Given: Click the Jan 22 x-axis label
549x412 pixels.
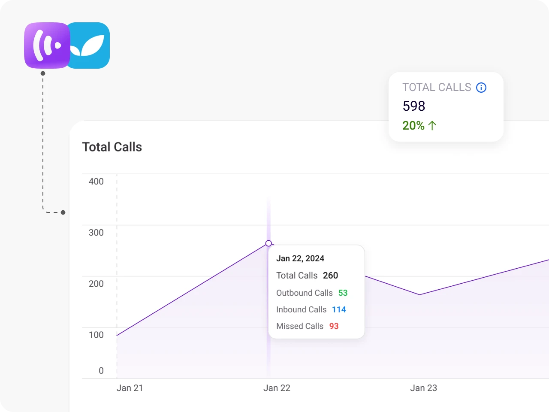Looking at the screenshot, I should click(x=277, y=388).
